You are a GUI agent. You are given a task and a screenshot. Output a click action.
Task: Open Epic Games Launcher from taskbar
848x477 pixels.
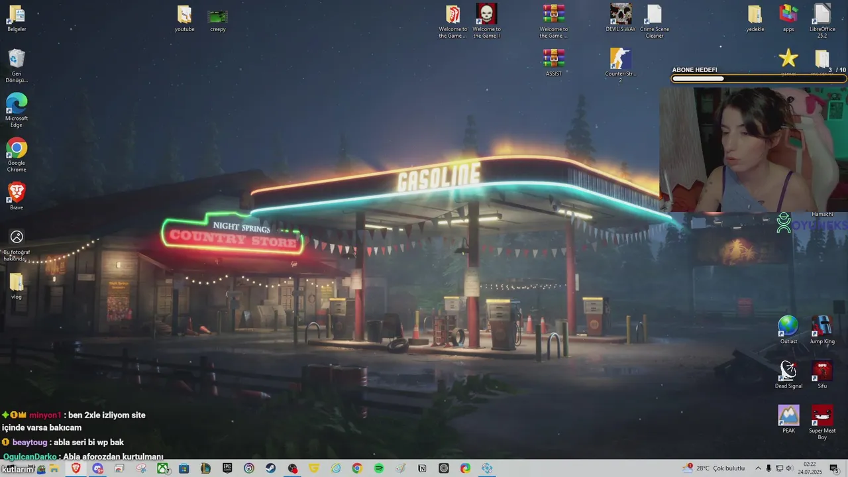pos(227,468)
